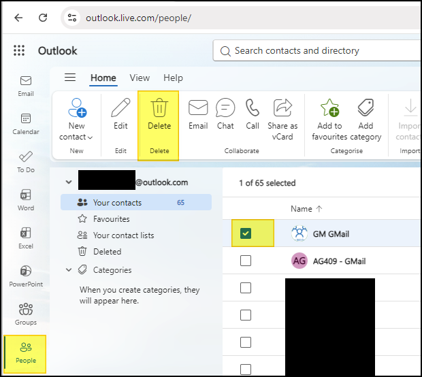Open To Do in the left app rail
Viewport: 422px width, 377px height.
point(26,162)
